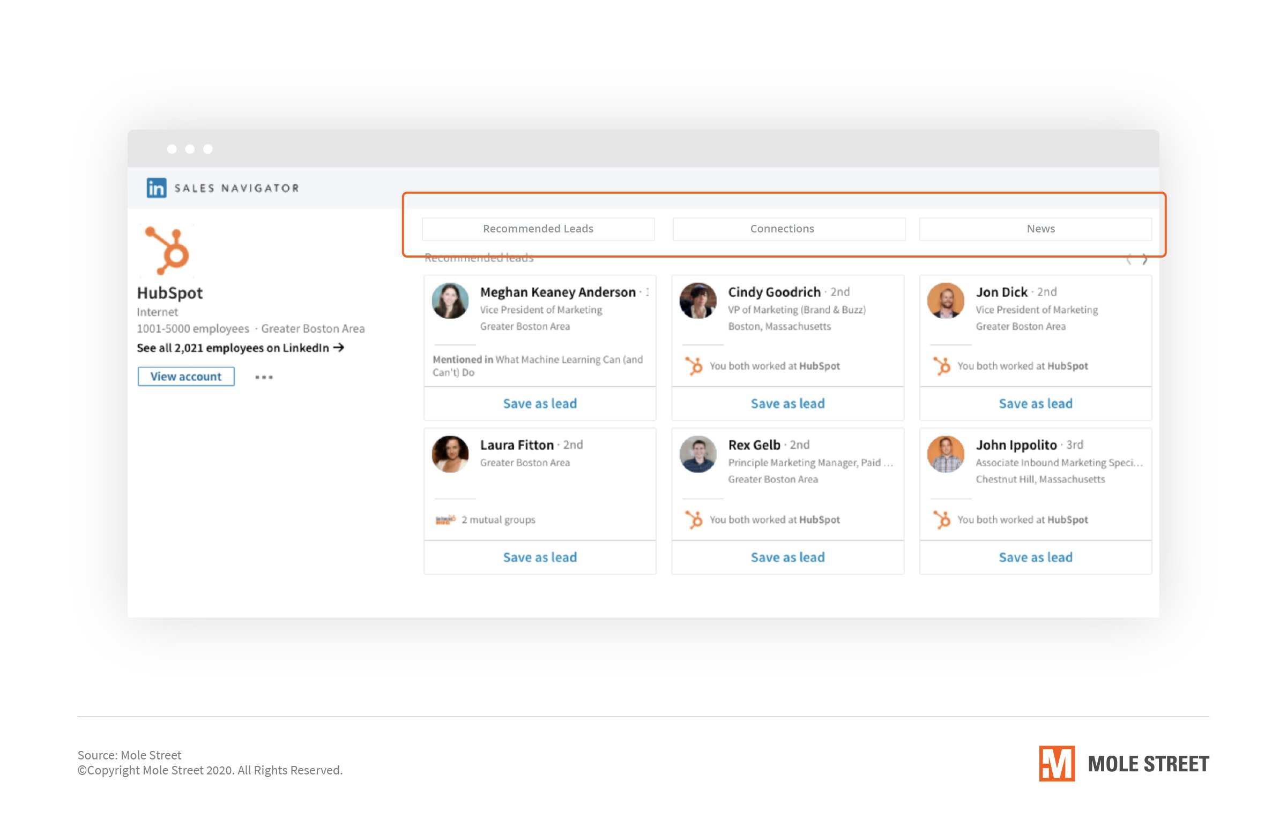
Task: Open Jon Dick's profile photo
Action: click(946, 300)
